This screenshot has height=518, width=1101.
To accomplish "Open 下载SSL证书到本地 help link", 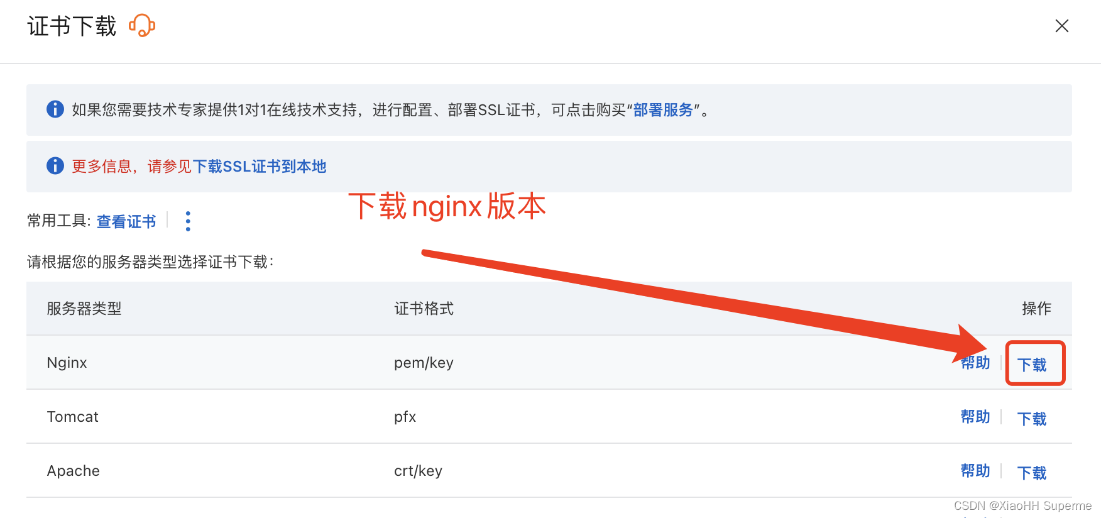I will click(260, 167).
